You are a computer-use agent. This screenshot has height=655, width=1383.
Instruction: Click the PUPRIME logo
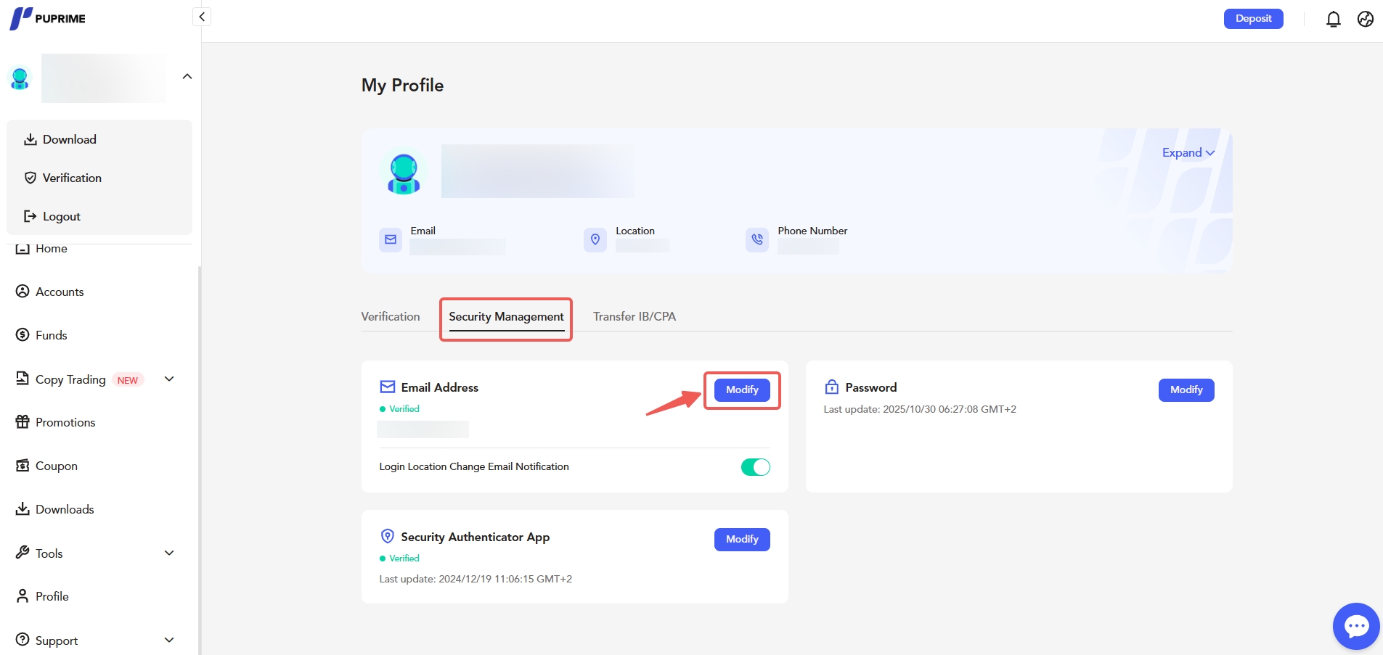(x=48, y=18)
